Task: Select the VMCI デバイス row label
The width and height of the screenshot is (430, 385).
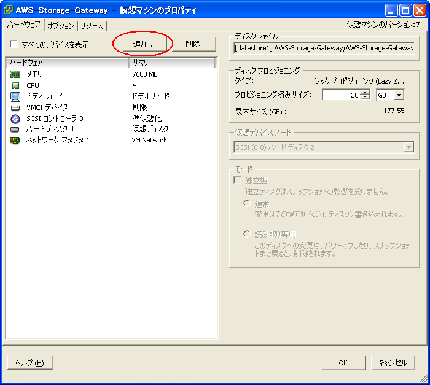Action: click(47, 107)
